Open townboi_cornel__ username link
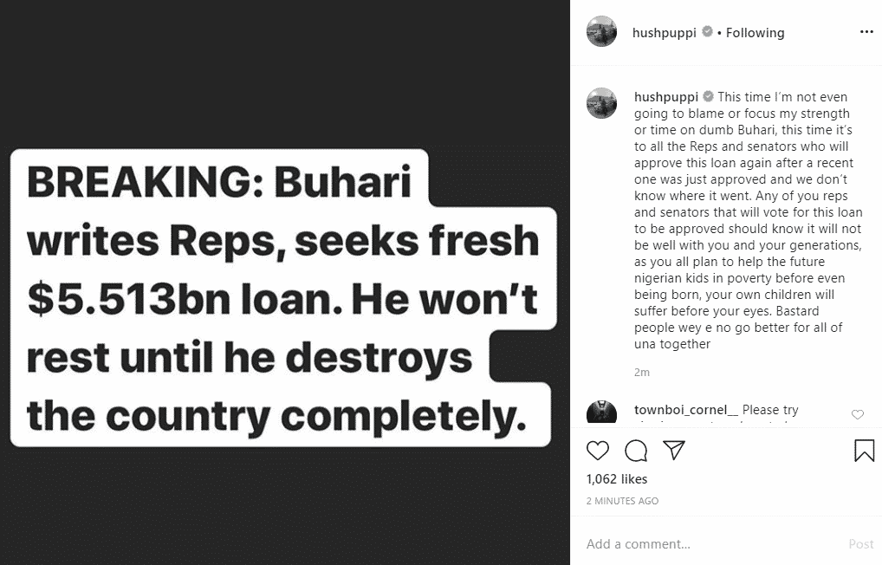The height and width of the screenshot is (565, 882). coord(686,410)
